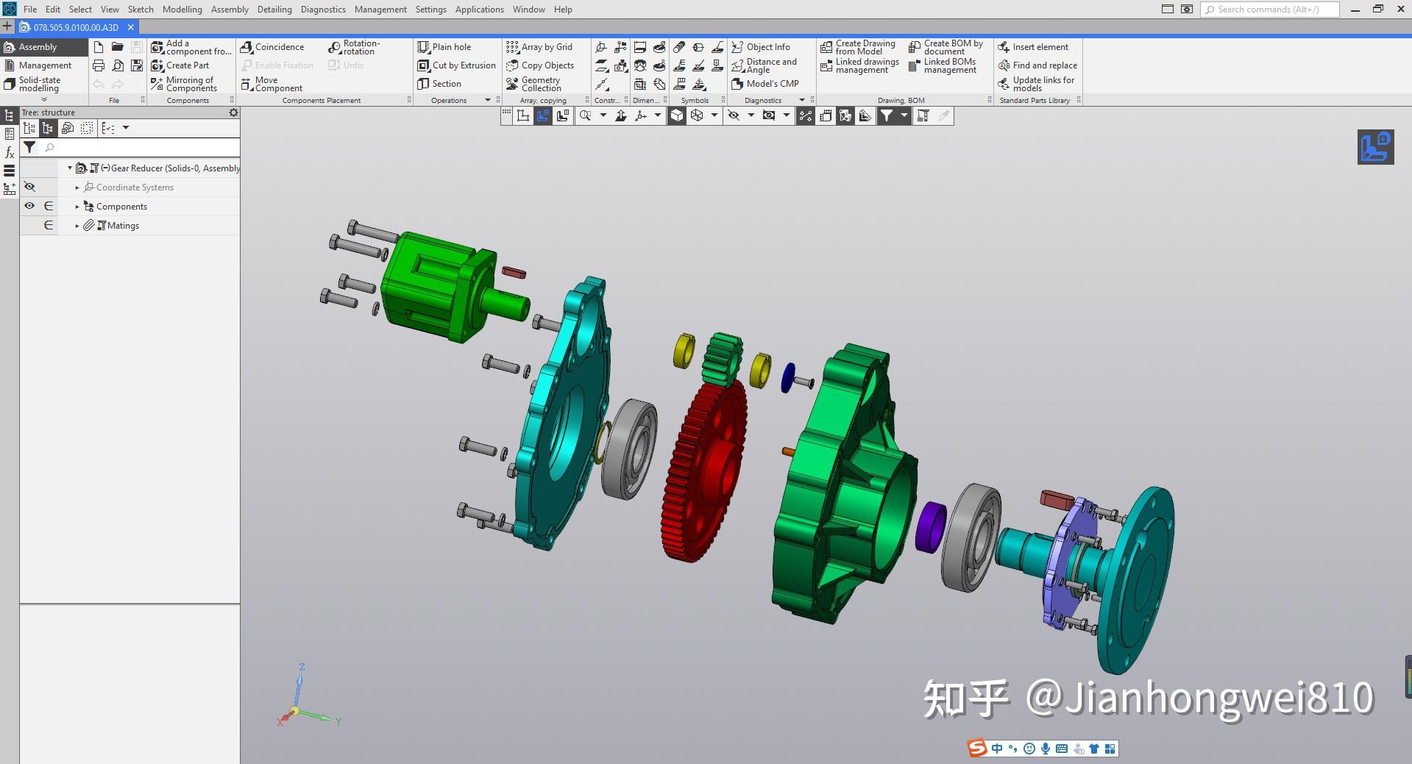Switch to the Management sidebar tab
Image resolution: width=1412 pixels, height=764 pixels.
pyautogui.click(x=44, y=65)
